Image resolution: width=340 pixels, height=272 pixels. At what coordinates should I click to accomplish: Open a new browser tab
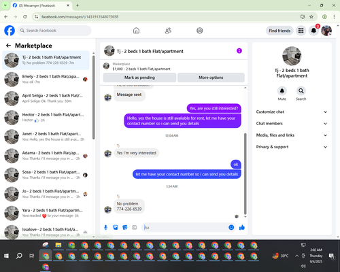click(78, 5)
